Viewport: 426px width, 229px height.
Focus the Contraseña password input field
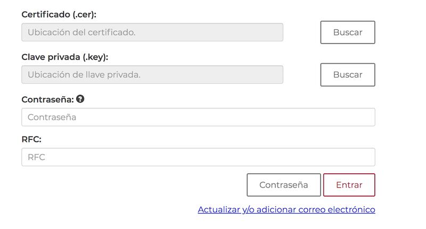point(198,117)
